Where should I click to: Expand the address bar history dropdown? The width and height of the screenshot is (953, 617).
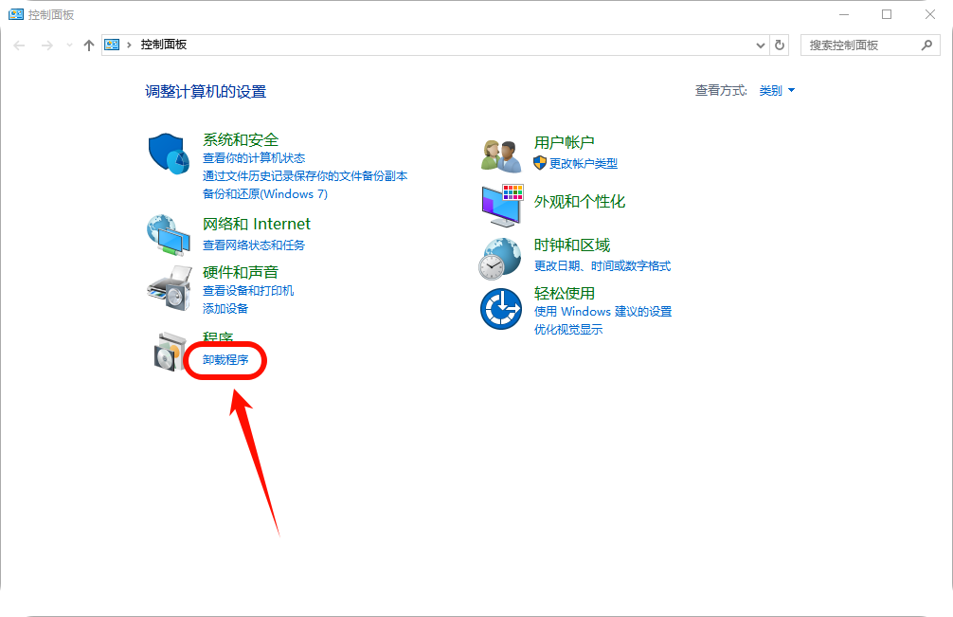tap(761, 45)
